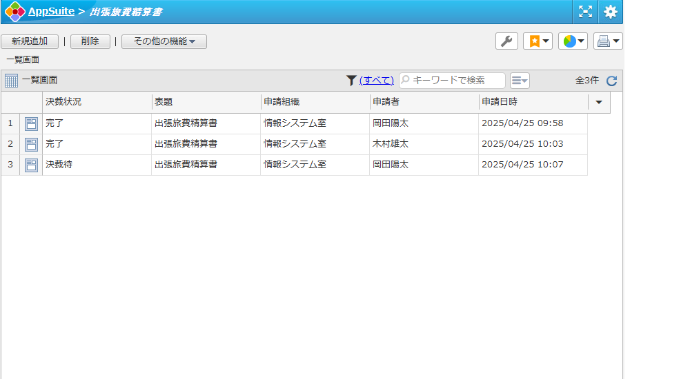Open detail icon for row 2
Image resolution: width=690 pixels, height=379 pixels.
31,145
